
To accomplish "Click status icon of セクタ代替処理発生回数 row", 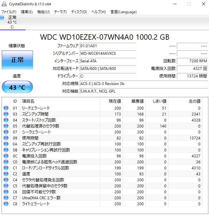I will click(x=6, y=180).
